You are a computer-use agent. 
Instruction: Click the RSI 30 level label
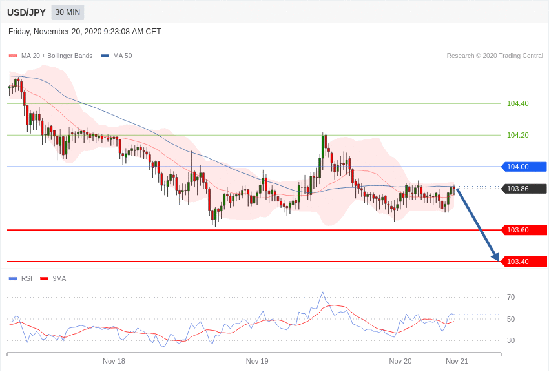coord(511,340)
